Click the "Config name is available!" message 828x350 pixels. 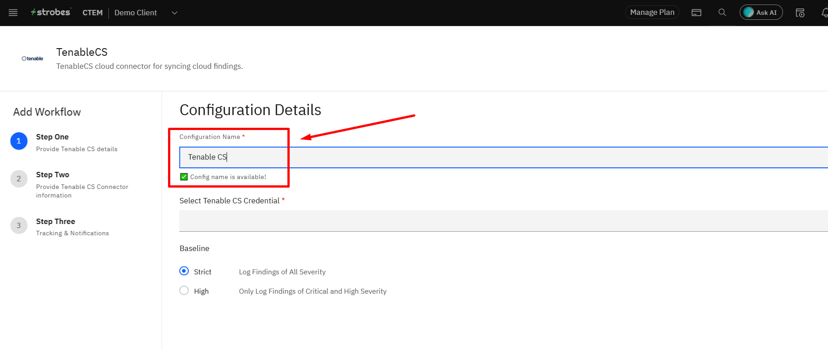pos(228,177)
